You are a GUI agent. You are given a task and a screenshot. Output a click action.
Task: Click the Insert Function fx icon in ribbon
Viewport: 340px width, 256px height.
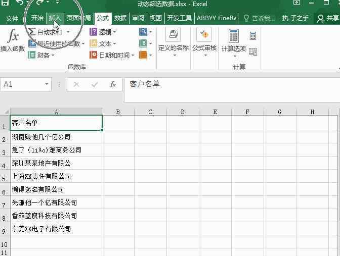coord(13,36)
